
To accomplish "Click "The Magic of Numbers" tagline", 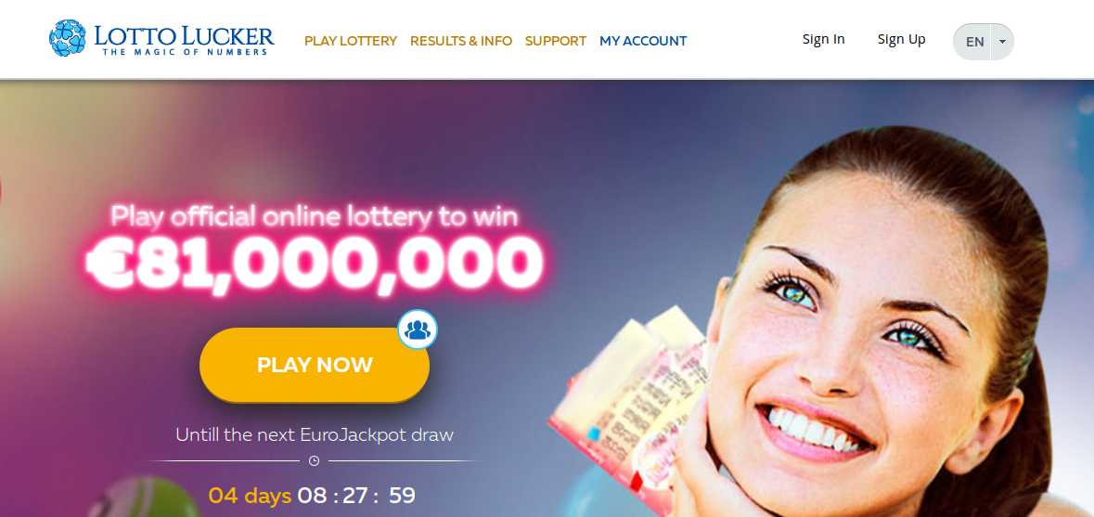I will pos(185,52).
